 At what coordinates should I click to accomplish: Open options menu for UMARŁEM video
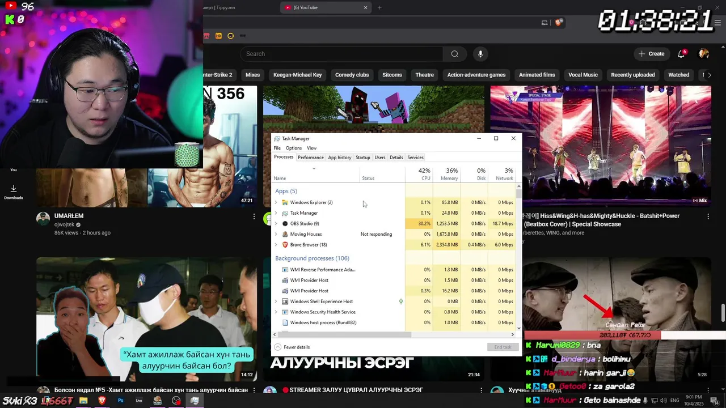click(254, 216)
